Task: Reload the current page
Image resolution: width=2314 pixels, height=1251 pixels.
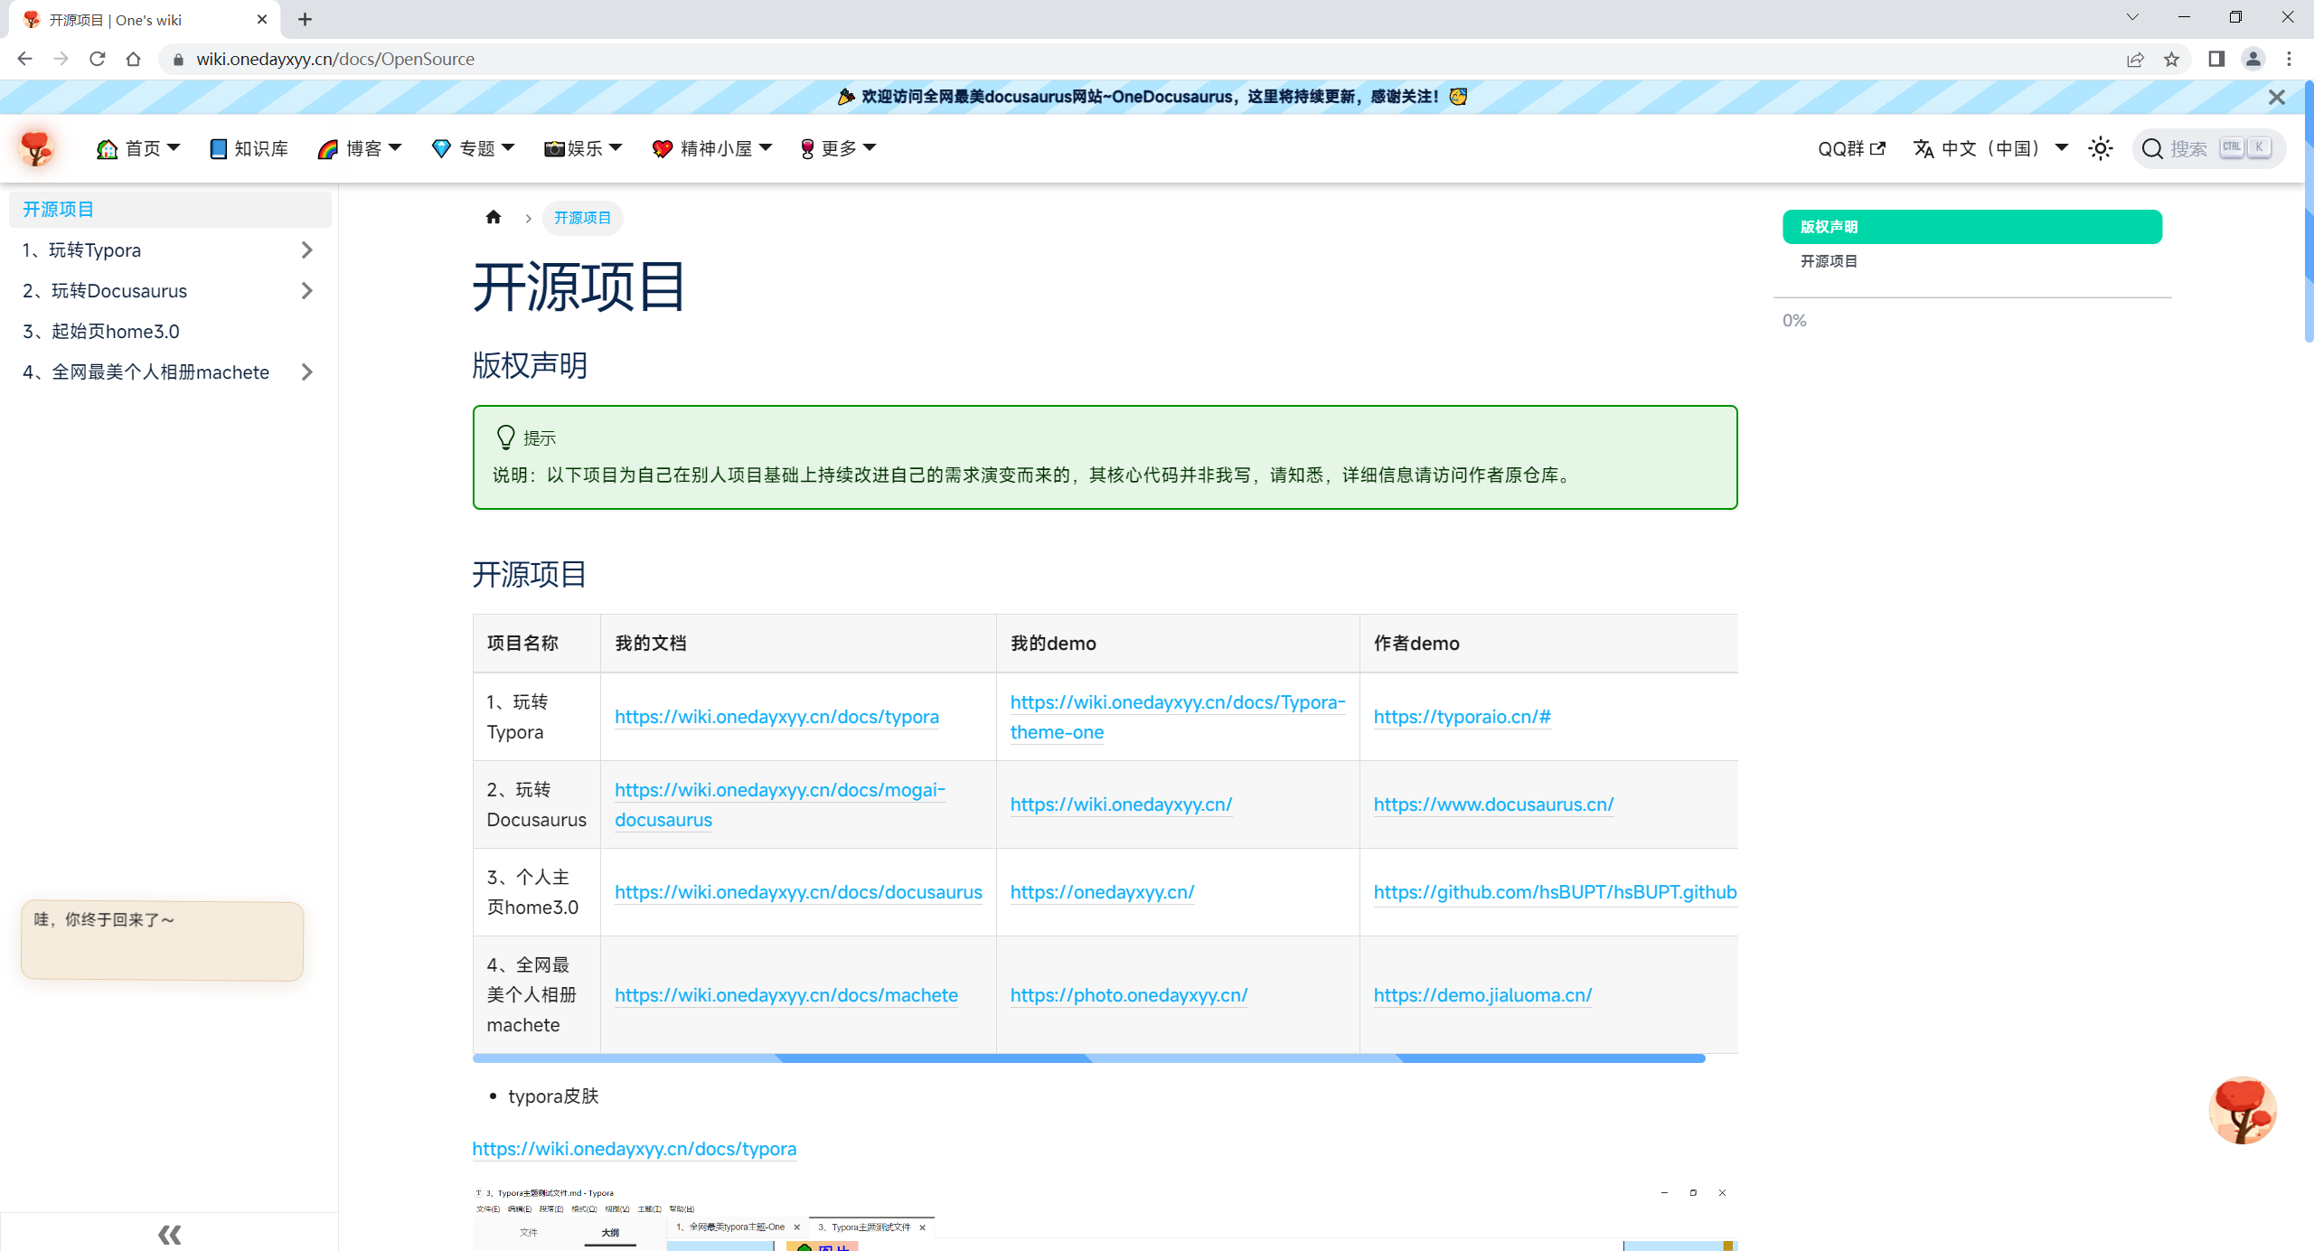Action: [x=97, y=59]
